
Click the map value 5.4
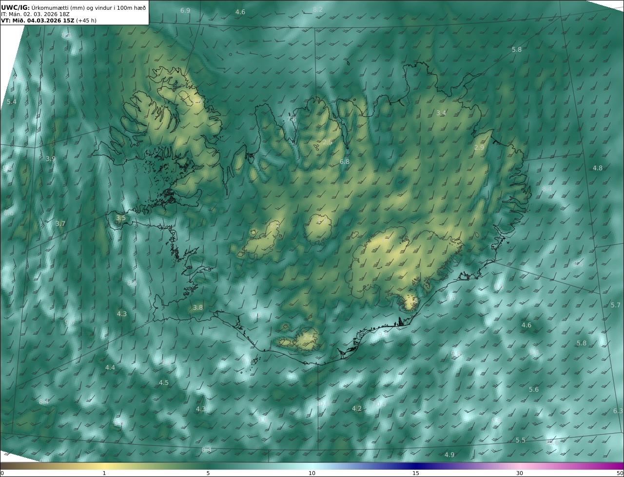11,101
